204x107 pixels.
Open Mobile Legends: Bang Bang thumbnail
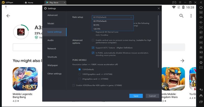25,79
